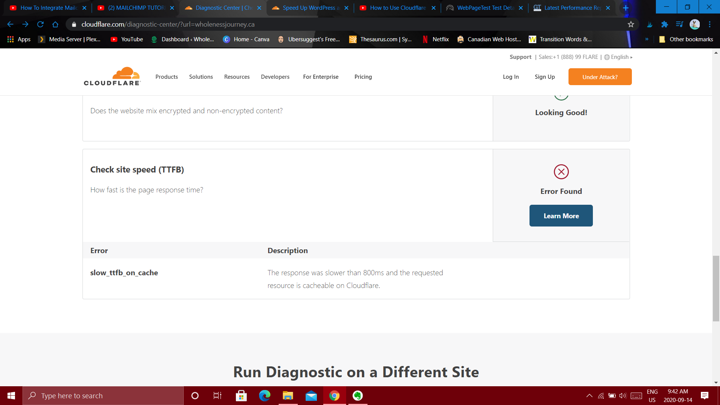Click the 'Learn More' button for TTFB error
720x405 pixels.
coord(561,216)
